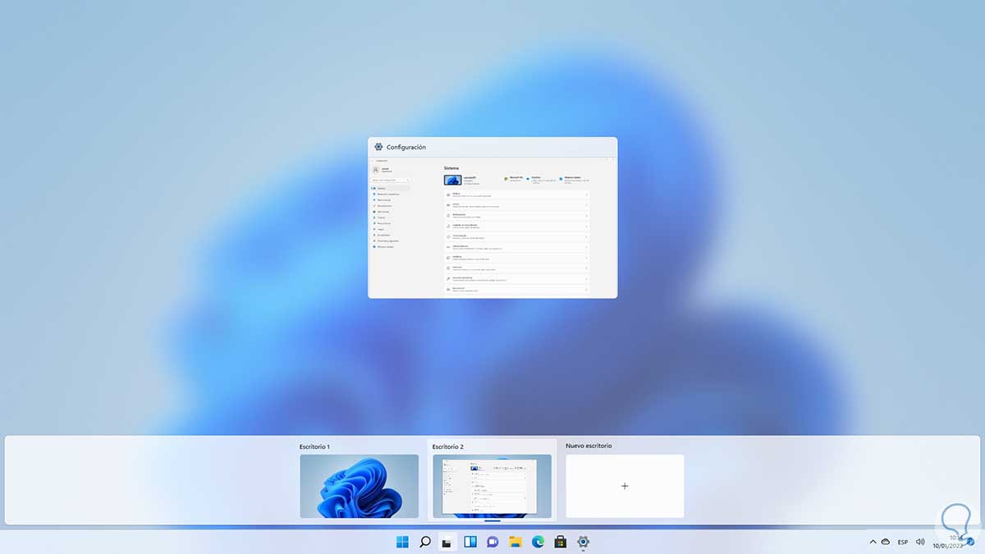Launch Teams Chat from the taskbar

tap(492, 542)
